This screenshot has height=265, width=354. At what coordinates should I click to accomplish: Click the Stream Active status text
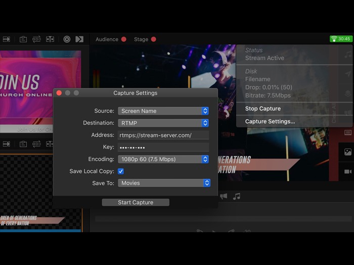264,58
